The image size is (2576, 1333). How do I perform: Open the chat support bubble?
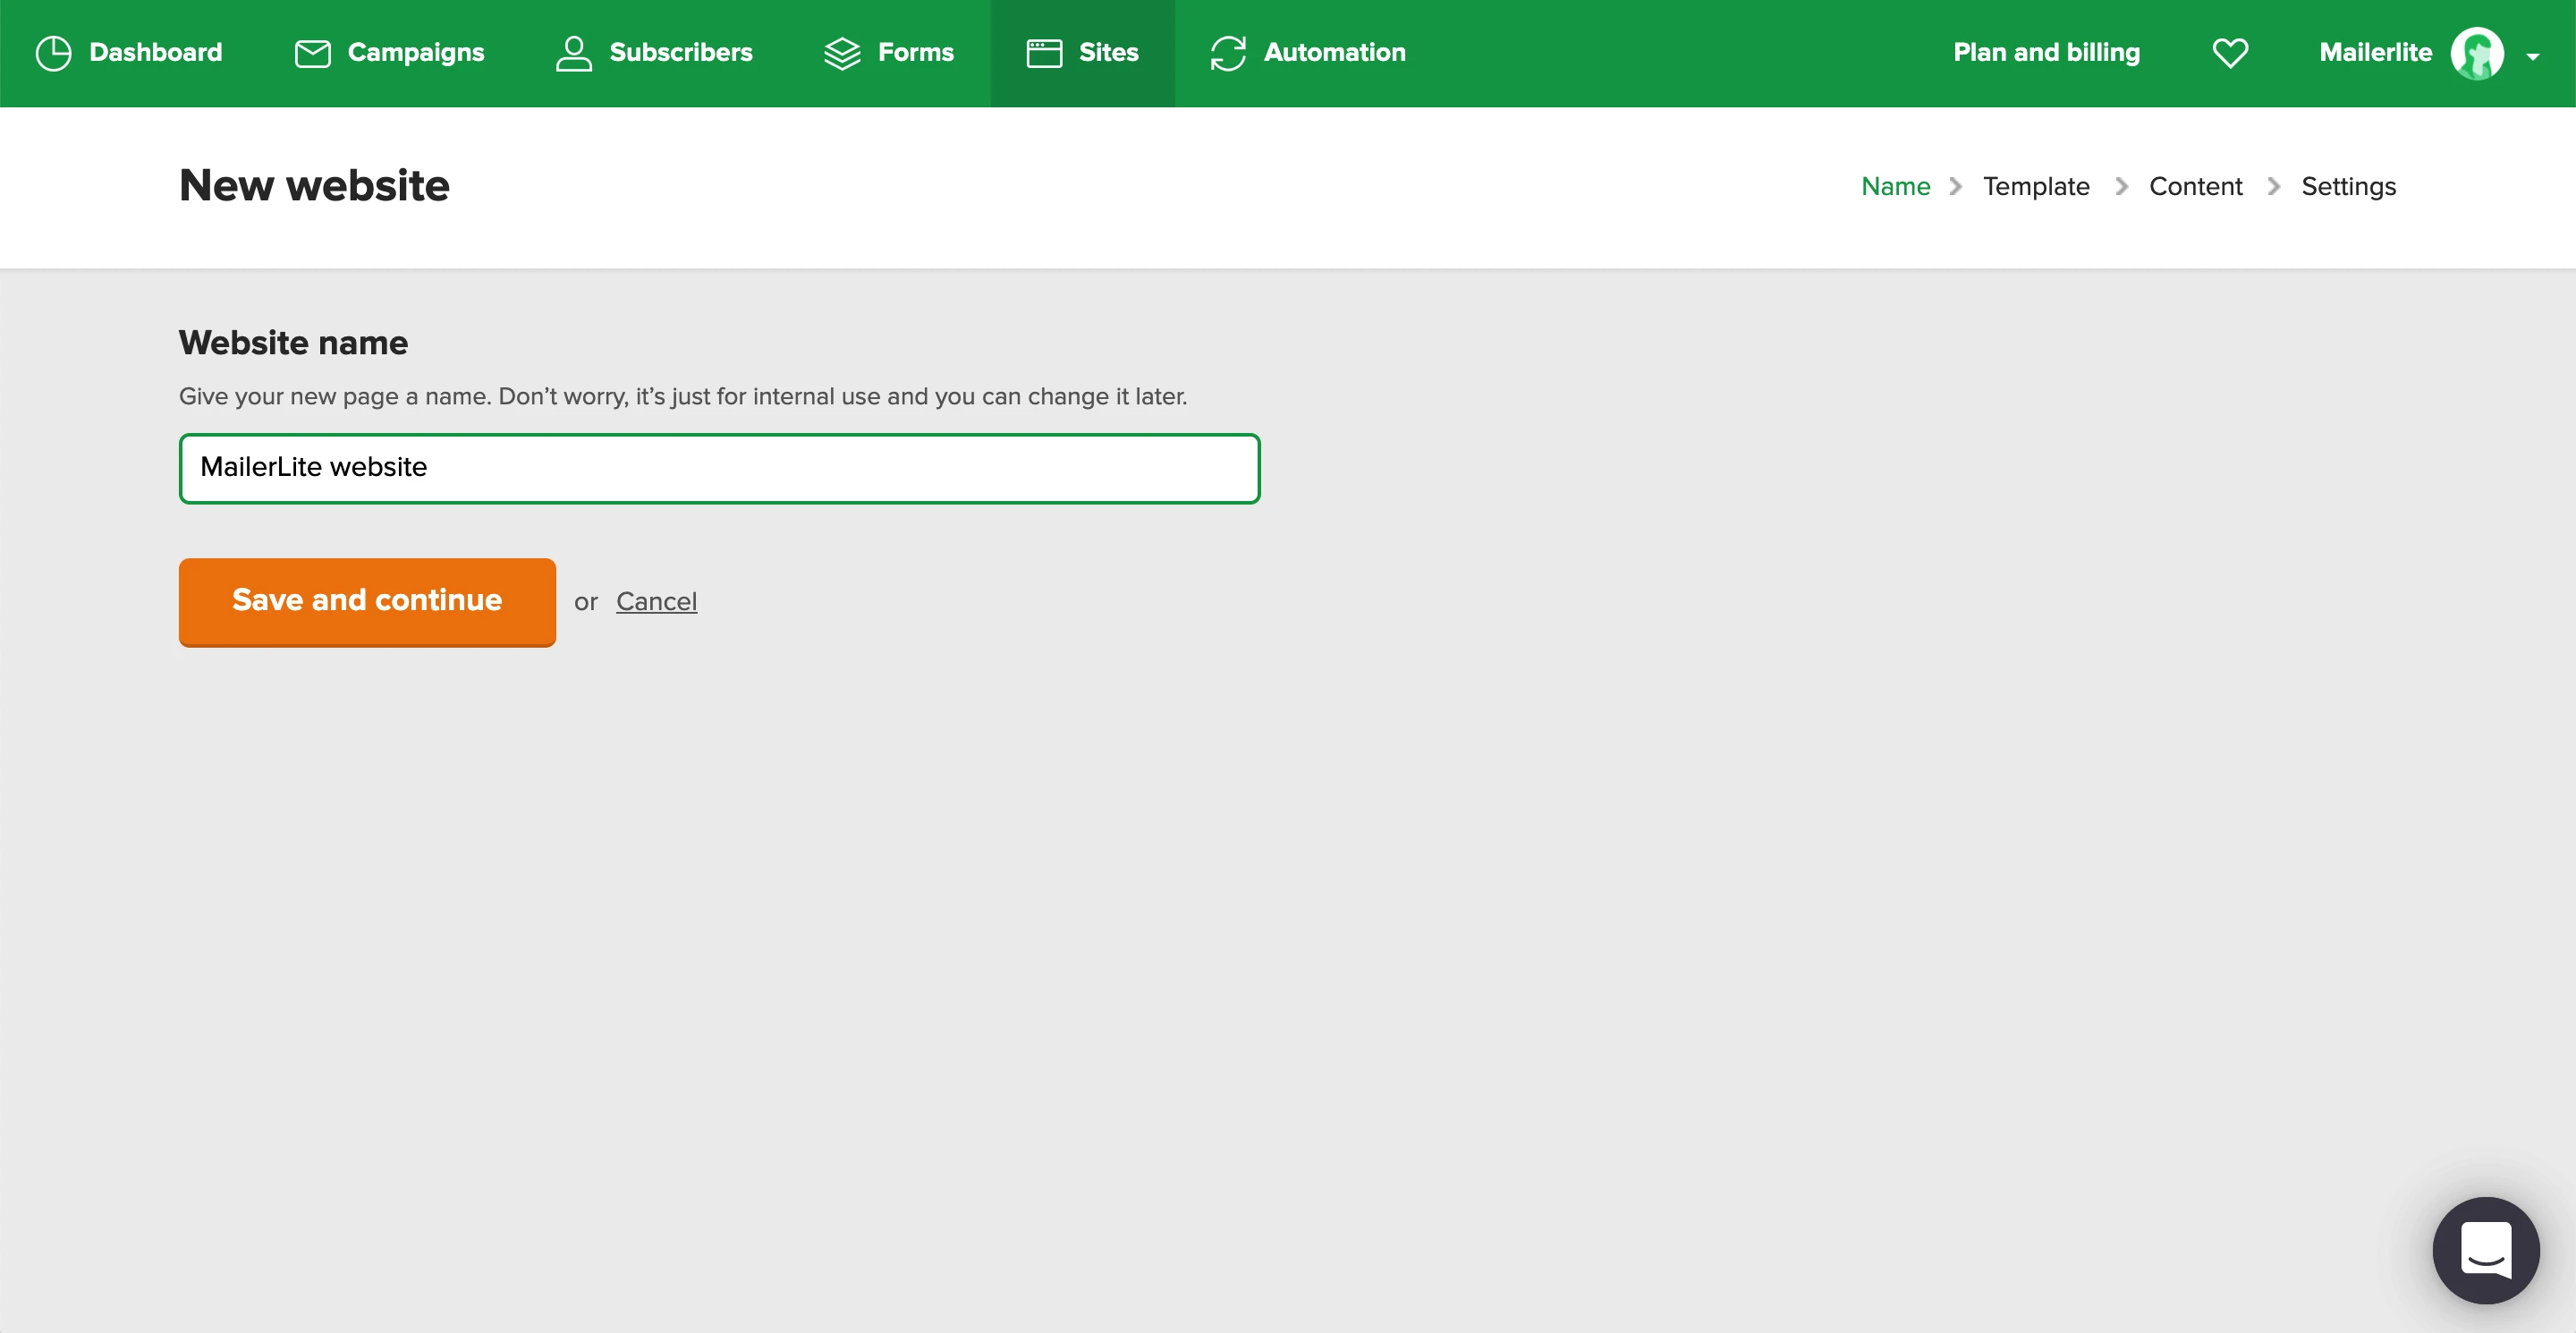click(2485, 1249)
